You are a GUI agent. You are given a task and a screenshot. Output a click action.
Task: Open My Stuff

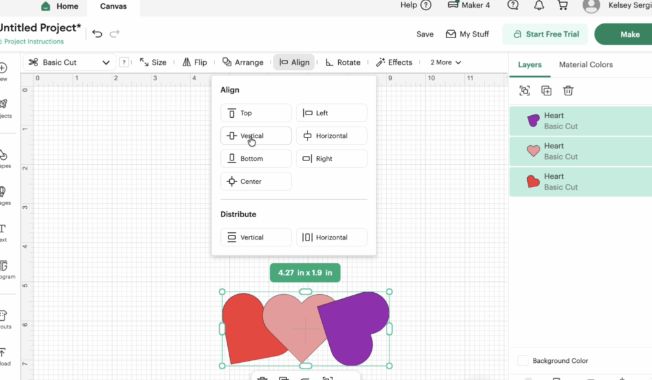(467, 34)
